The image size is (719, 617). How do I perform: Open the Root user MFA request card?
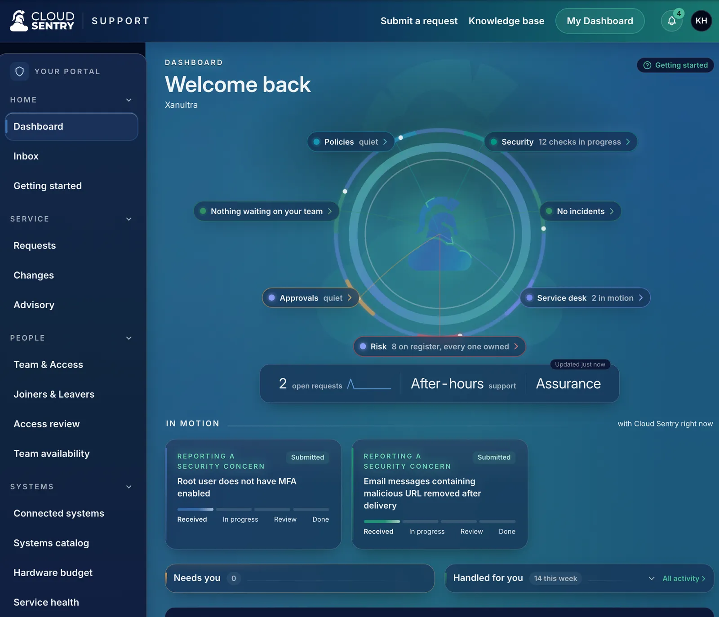(x=253, y=494)
